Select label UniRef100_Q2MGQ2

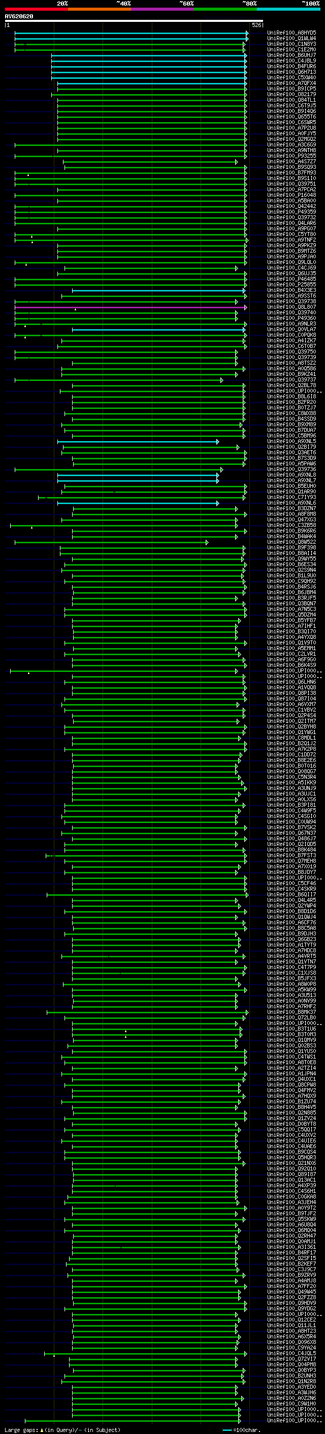point(291,139)
